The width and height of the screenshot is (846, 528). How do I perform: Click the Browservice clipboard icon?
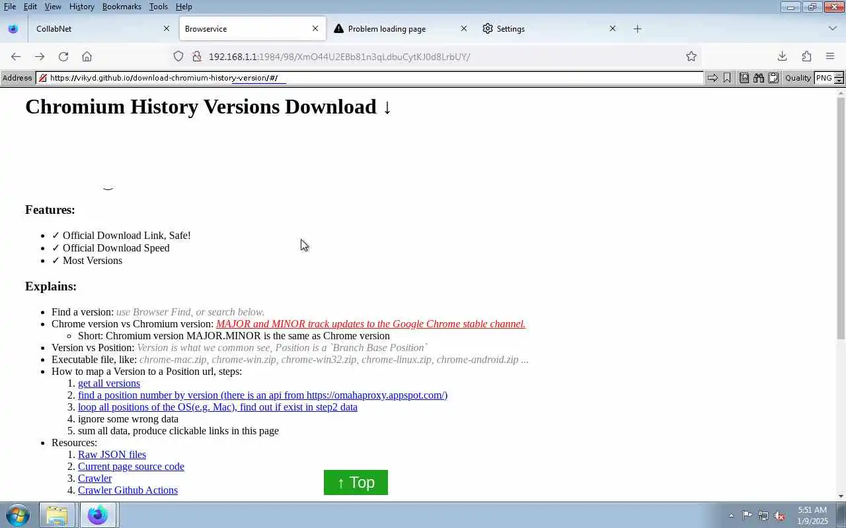point(773,78)
